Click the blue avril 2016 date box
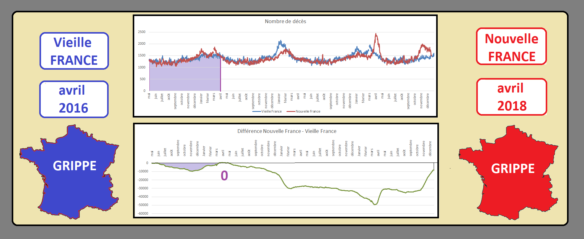The height and width of the screenshot is (239, 584). (74, 99)
